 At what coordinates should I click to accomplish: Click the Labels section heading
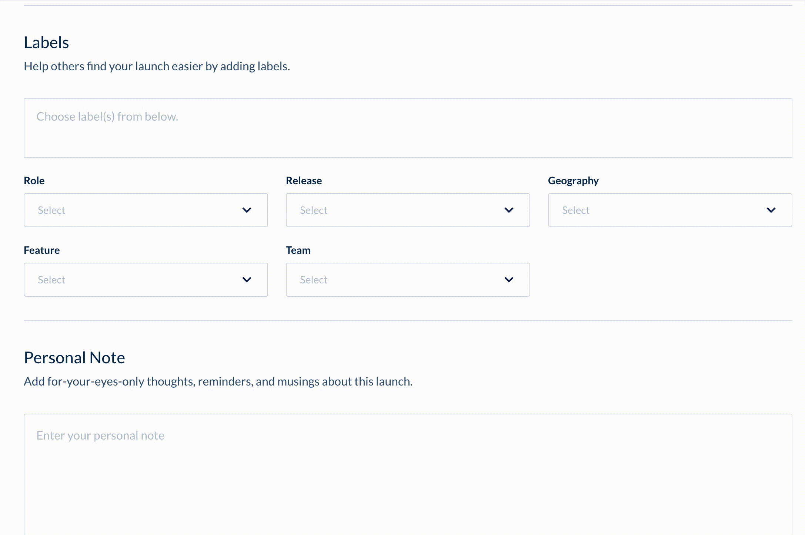[x=46, y=43]
